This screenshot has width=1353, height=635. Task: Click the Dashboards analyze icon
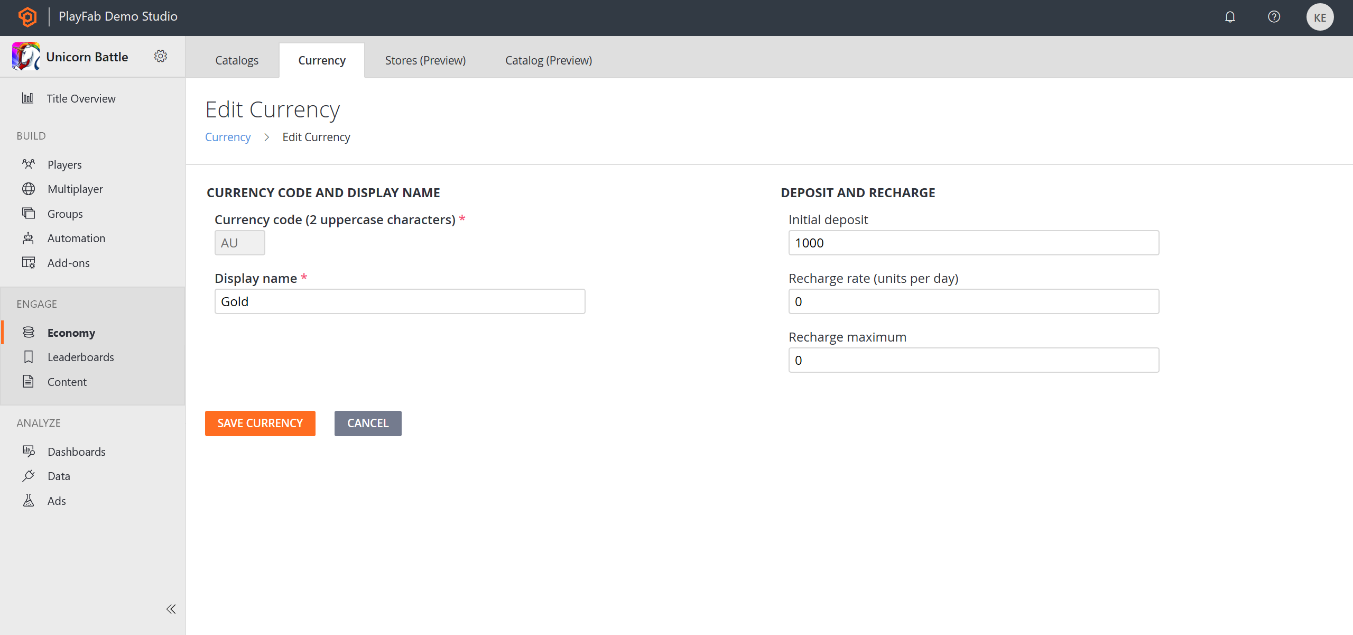29,450
